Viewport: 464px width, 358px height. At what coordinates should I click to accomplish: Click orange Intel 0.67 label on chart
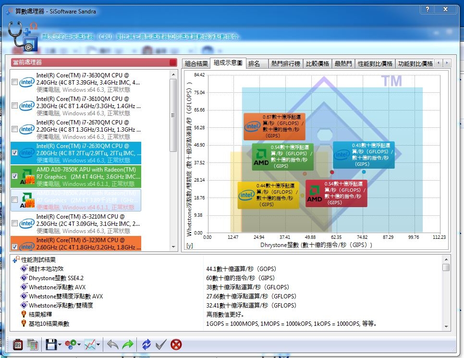pyautogui.click(x=274, y=126)
